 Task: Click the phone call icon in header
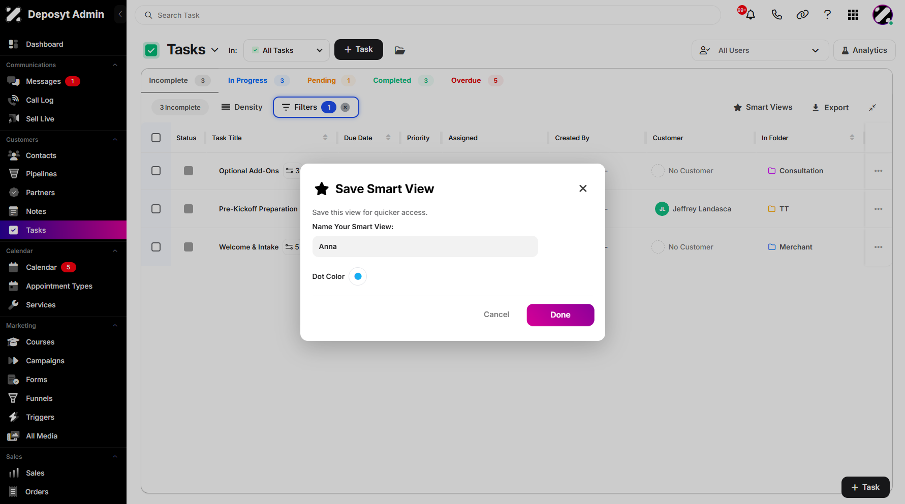pyautogui.click(x=776, y=15)
